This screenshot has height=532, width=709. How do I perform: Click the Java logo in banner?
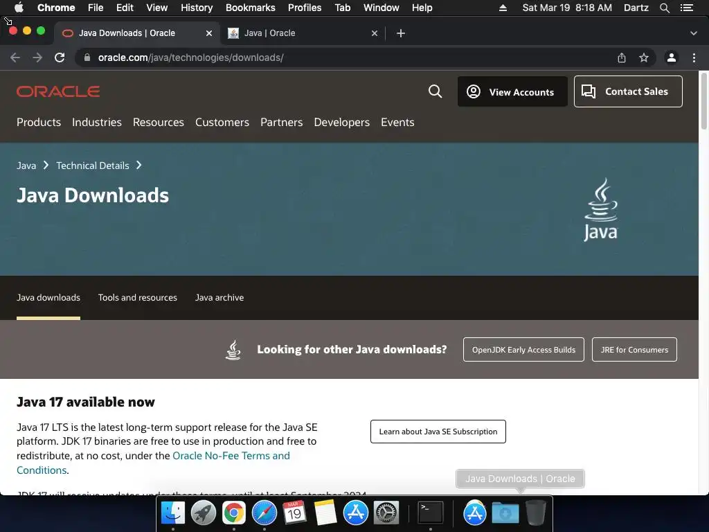[x=600, y=209]
